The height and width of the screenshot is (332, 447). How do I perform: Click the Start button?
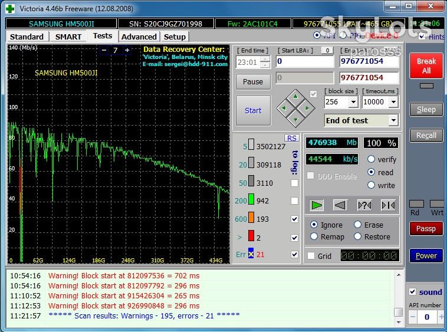(253, 111)
